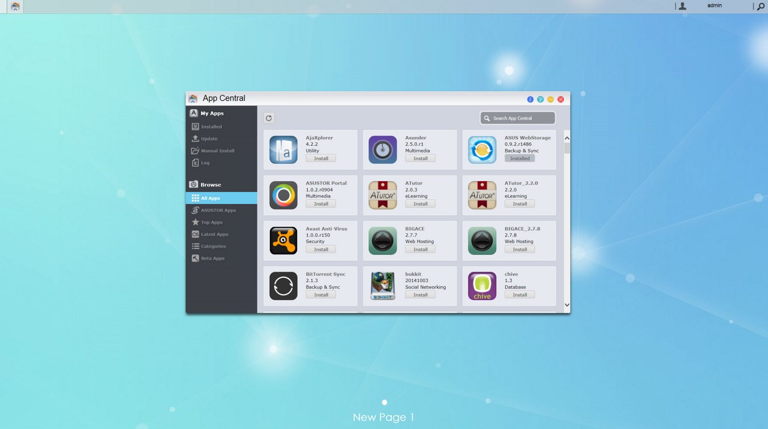The image size is (768, 429).
Task: Click the Top Apps star icon
Action: [195, 222]
